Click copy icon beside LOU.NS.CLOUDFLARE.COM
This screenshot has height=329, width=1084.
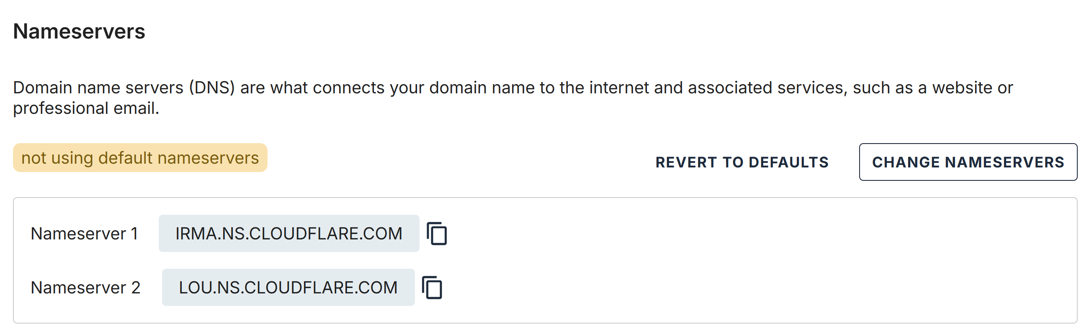432,288
